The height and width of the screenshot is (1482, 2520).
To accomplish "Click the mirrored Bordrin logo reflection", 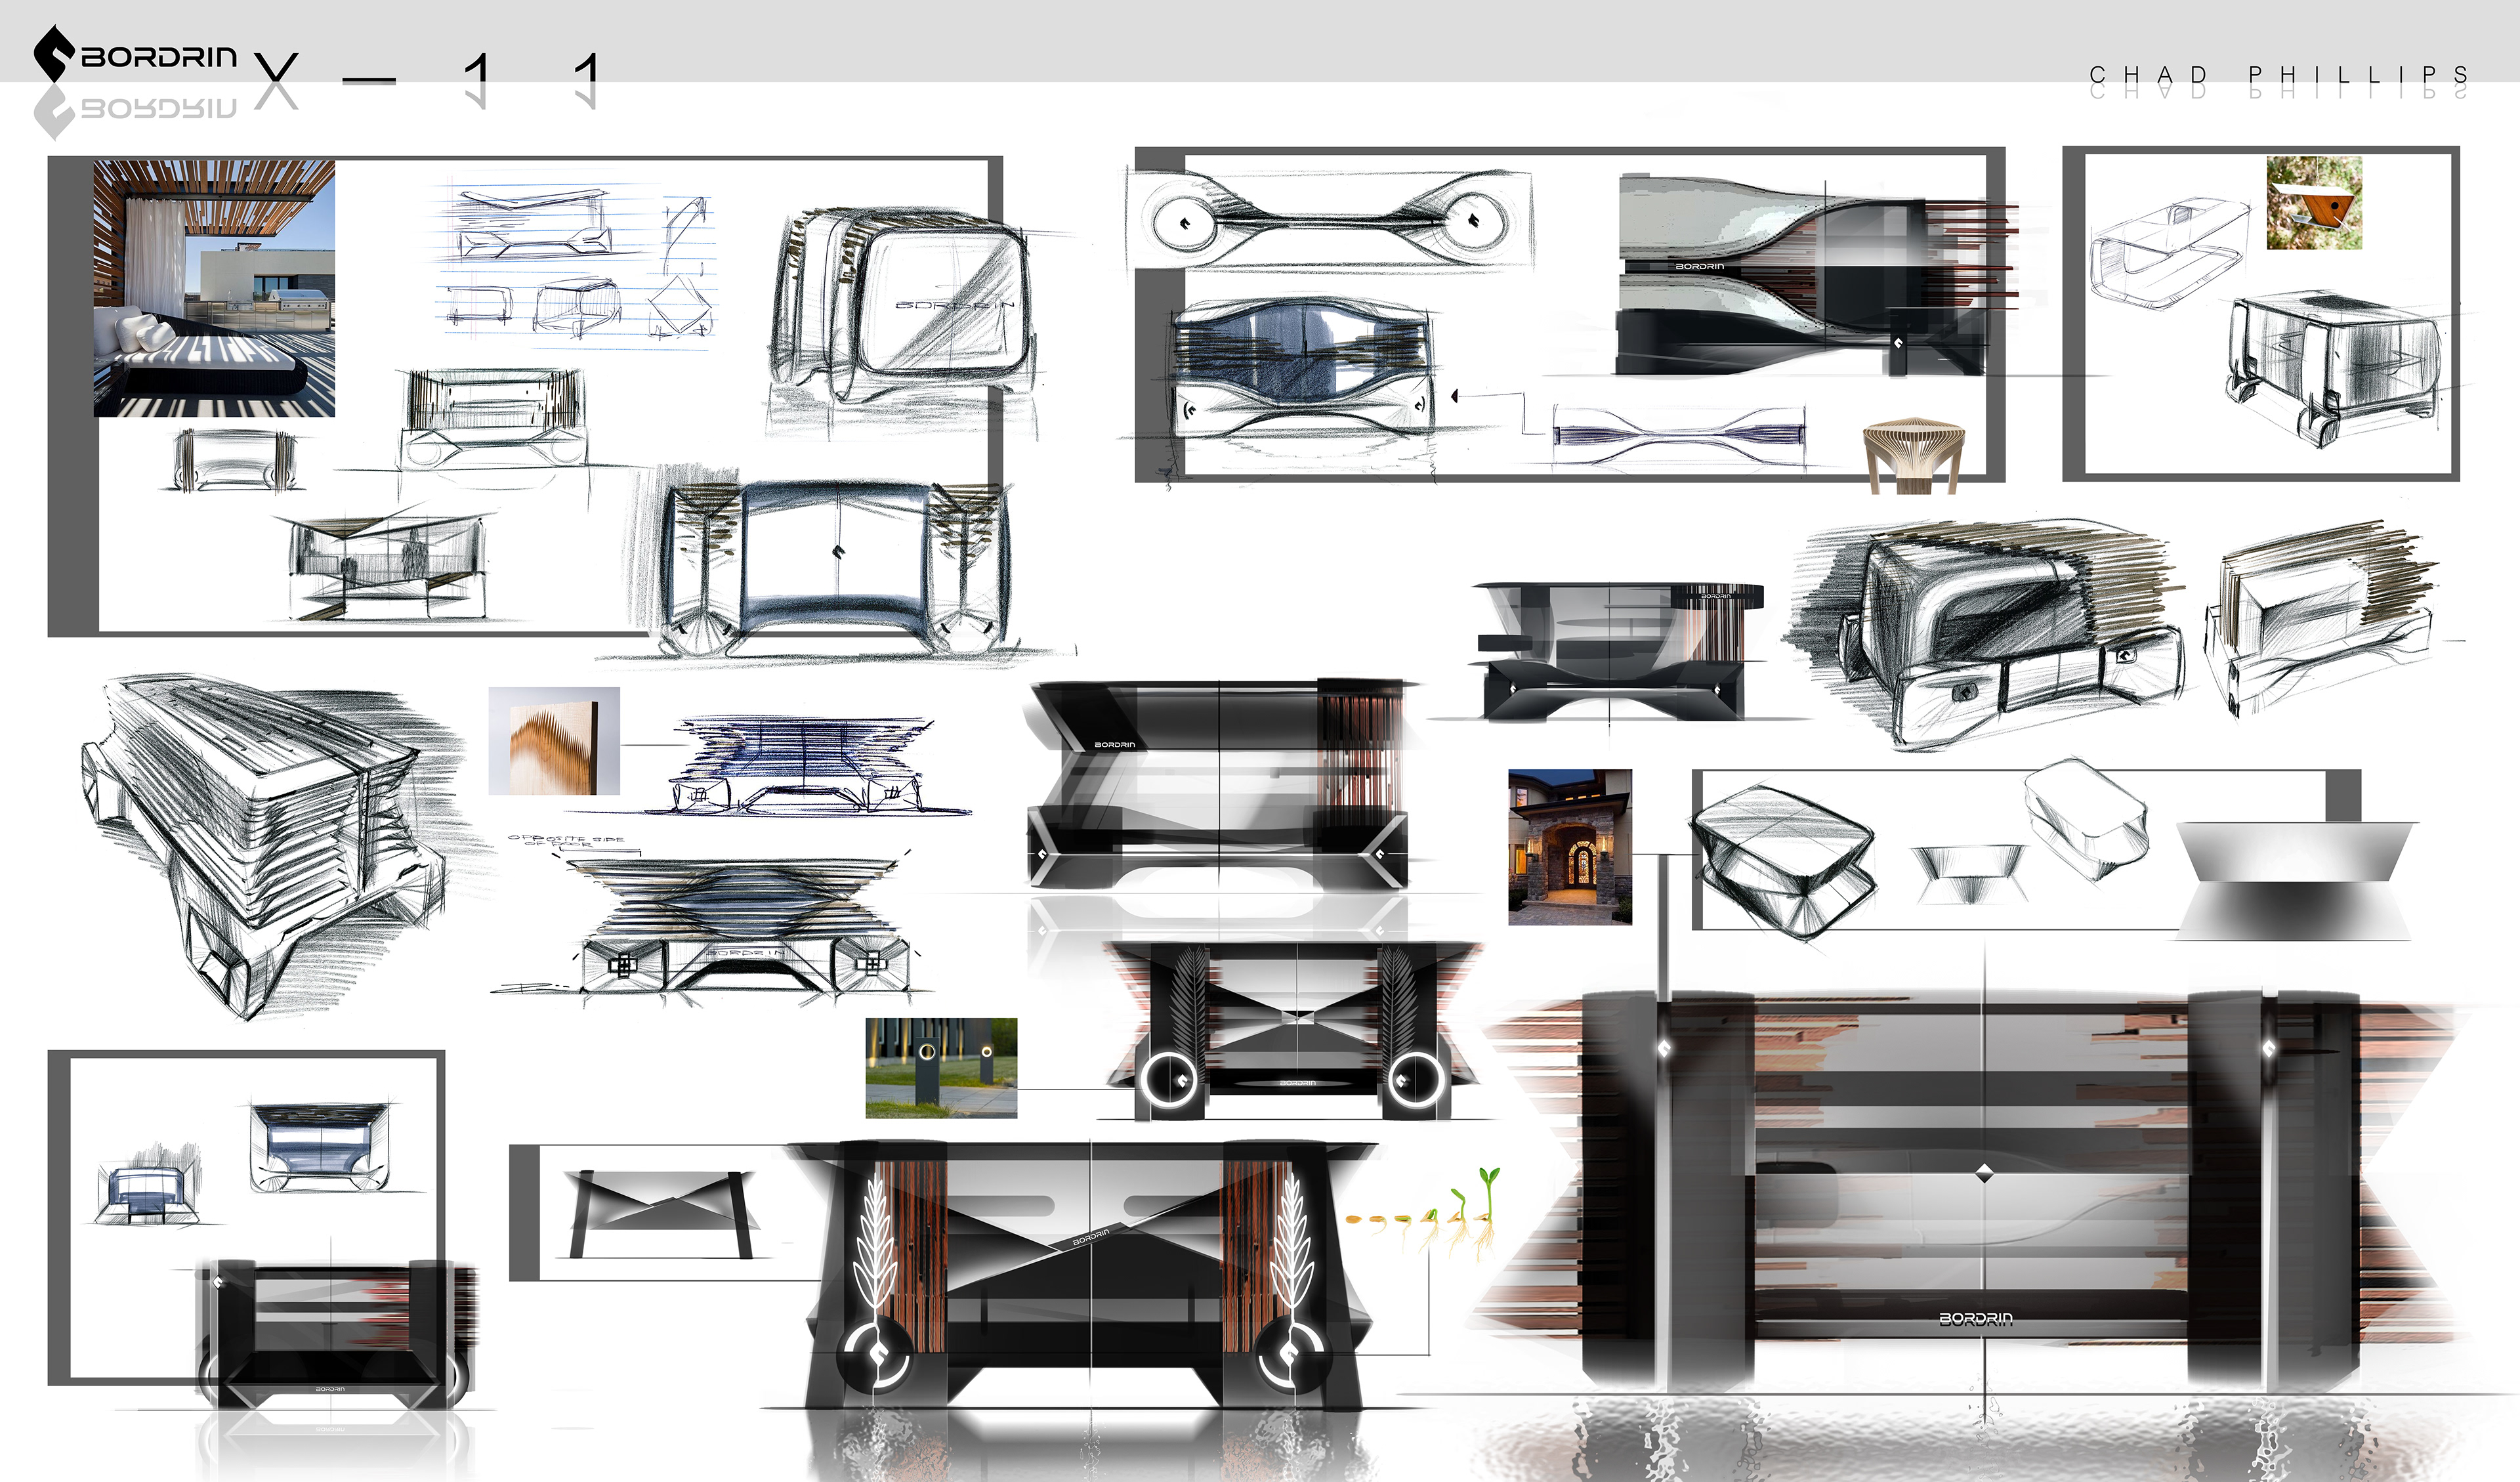I will coord(135,109).
